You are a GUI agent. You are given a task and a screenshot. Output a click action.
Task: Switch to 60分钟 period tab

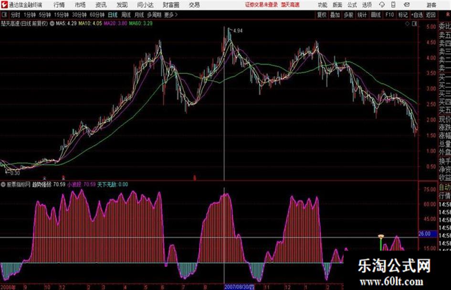pyautogui.click(x=97, y=15)
